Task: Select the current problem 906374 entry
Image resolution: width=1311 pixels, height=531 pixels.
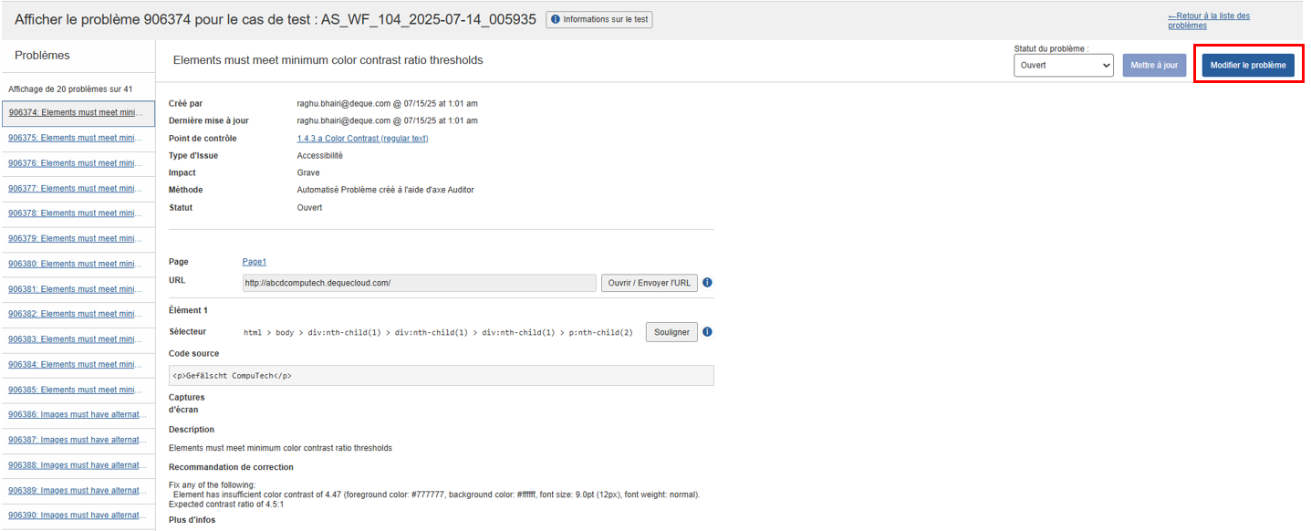Action: (76, 113)
